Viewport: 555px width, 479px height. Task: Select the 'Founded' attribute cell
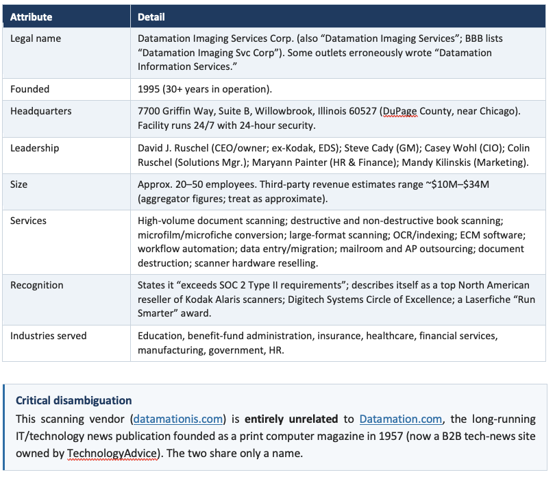coord(66,89)
